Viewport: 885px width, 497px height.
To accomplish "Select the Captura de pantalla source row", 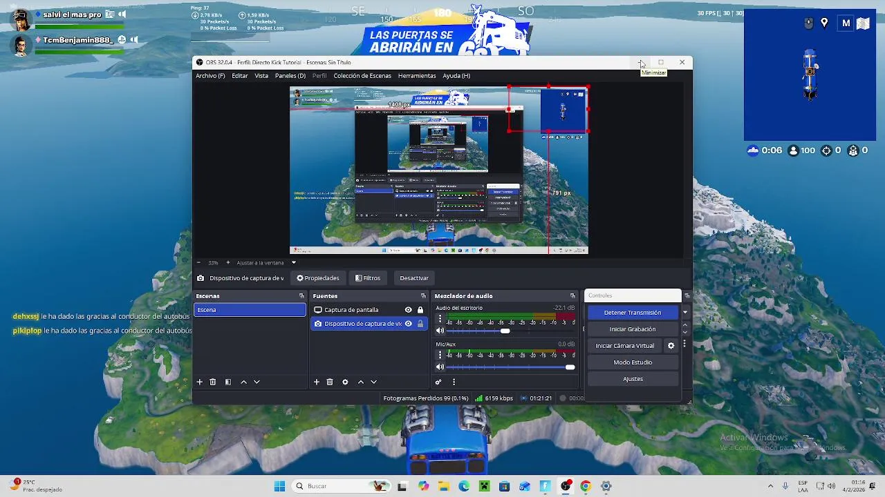I will [x=369, y=310].
